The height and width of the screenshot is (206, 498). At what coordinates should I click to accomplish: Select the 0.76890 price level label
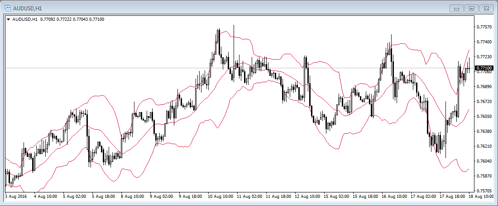[x=484, y=86]
